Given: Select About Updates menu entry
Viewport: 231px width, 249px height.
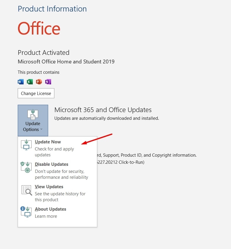Looking at the screenshot, I should pyautogui.click(x=57, y=212).
